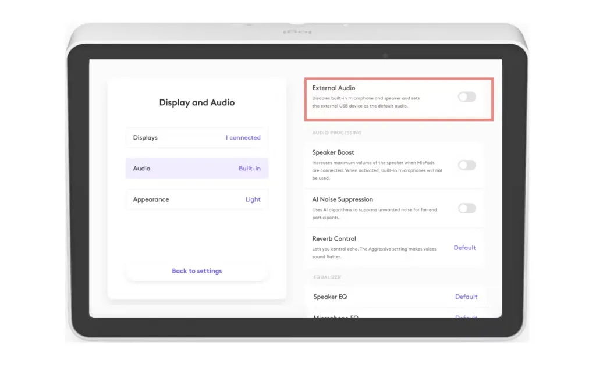
Task: Open Reverb Control Default dropdown
Action: click(464, 248)
